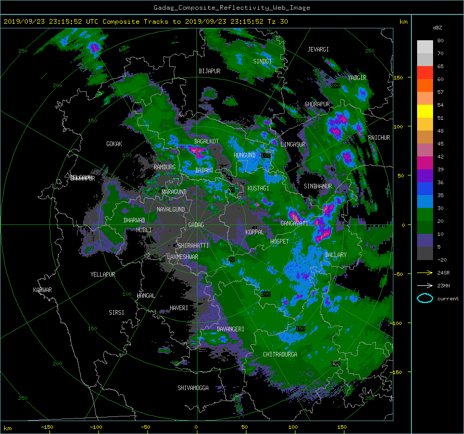
Task: Click the SHIVAMOGGA city label
Action: point(193,388)
